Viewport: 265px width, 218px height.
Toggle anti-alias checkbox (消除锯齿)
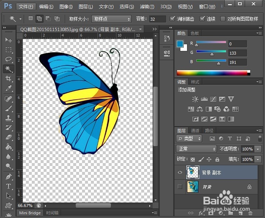(x=172, y=18)
